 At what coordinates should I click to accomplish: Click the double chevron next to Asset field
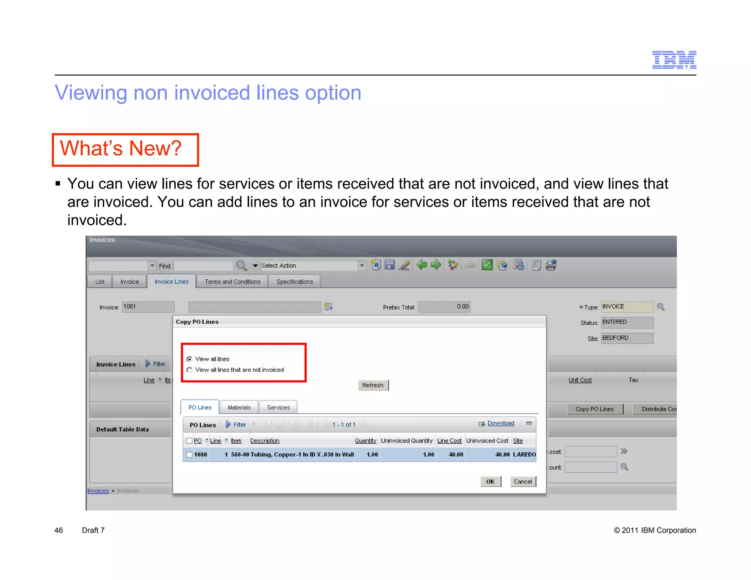click(624, 451)
